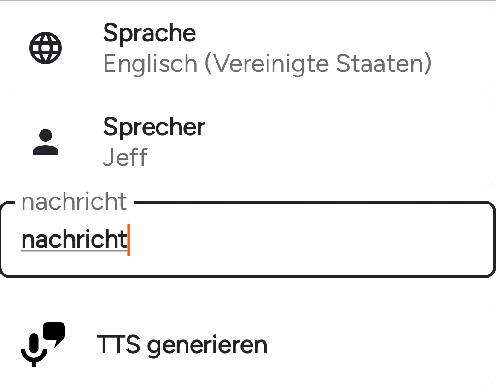Select the Englisch (Vereinigte Staaten) value
This screenshot has height=391, width=496.
267,64
